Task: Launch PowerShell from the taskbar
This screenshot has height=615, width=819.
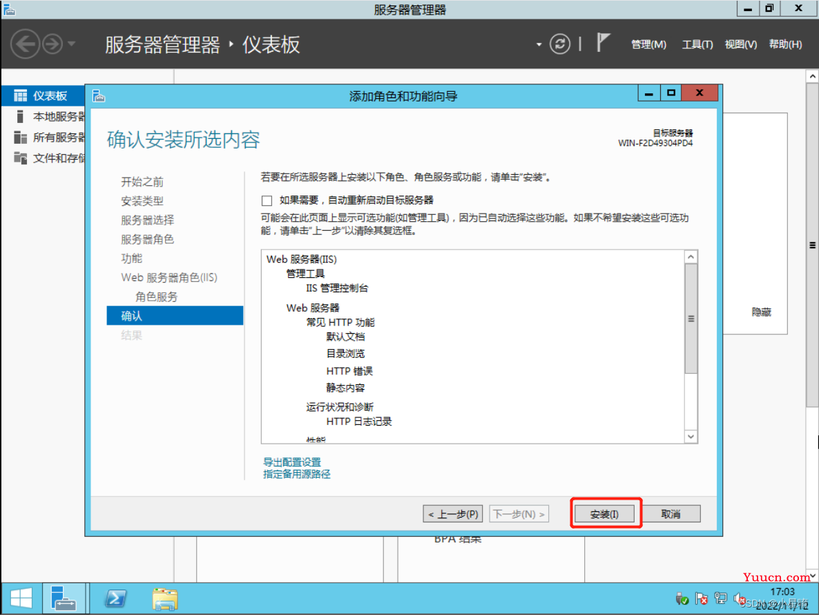Action: [x=115, y=598]
